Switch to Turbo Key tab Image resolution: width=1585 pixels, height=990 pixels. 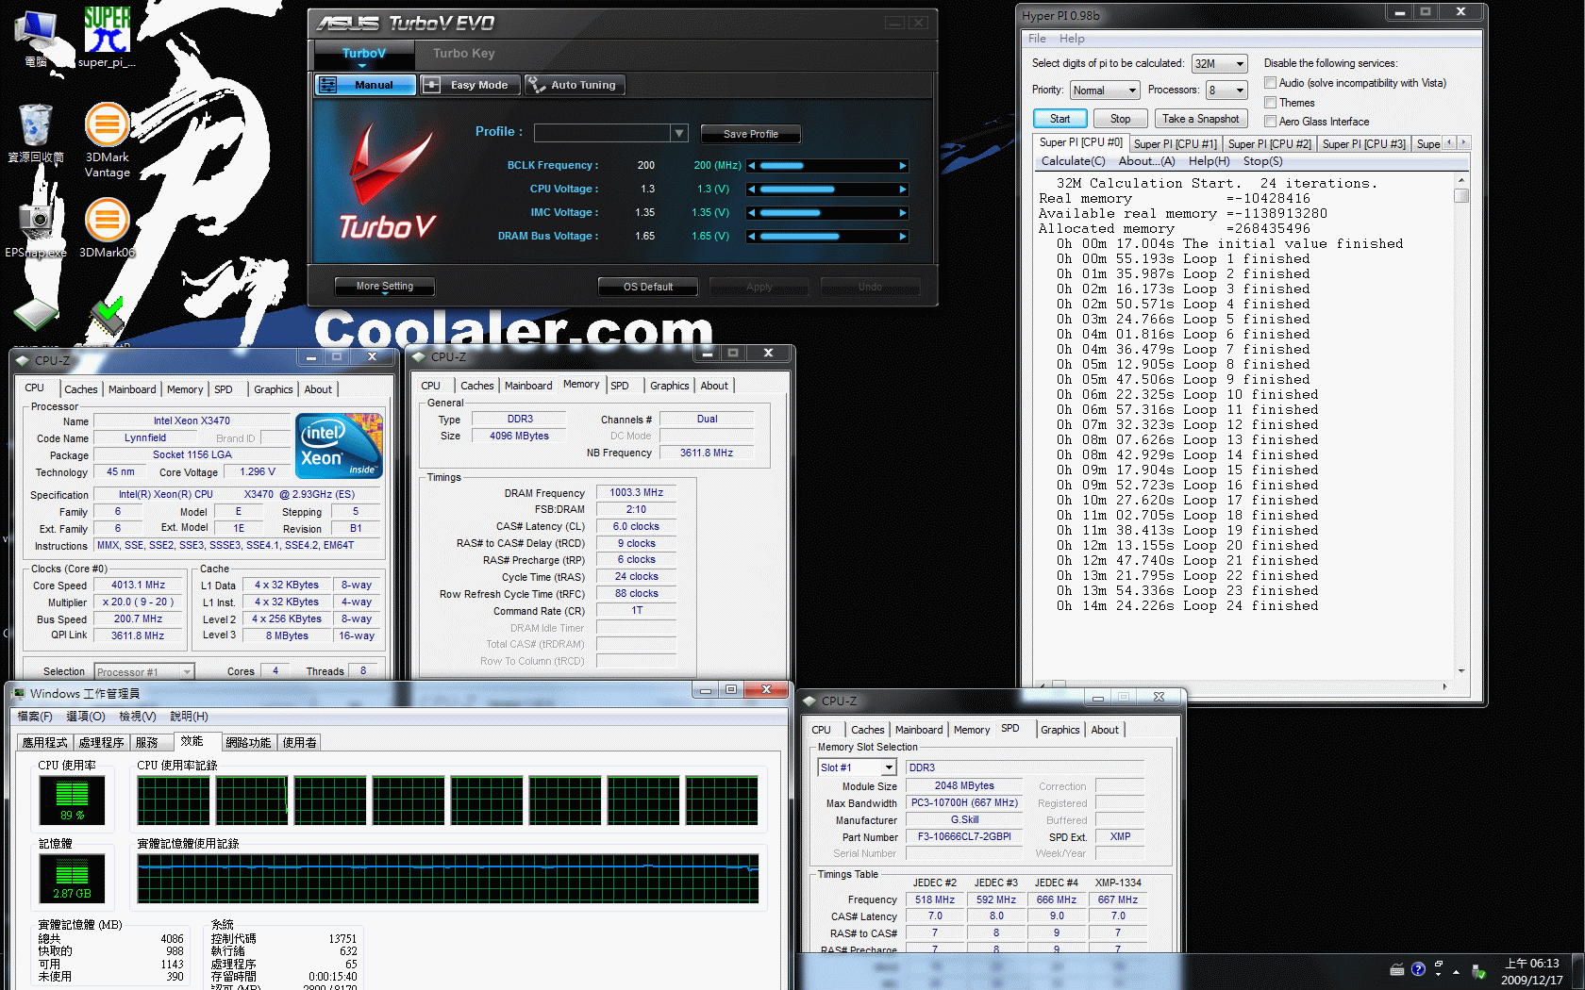point(464,54)
